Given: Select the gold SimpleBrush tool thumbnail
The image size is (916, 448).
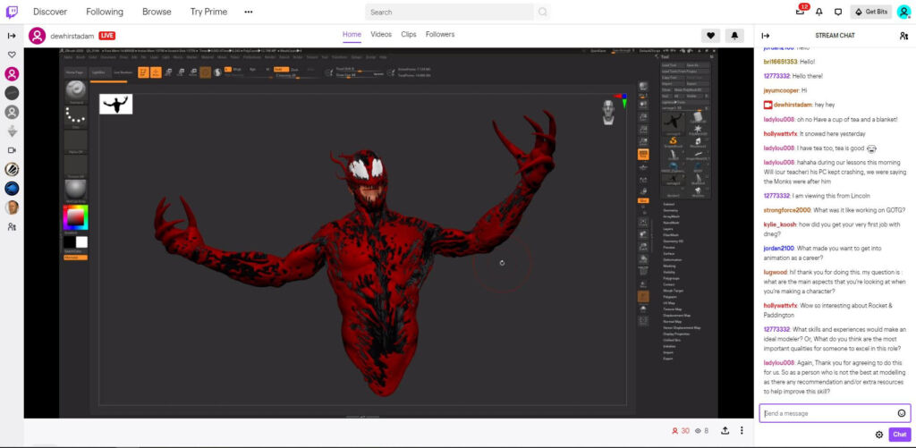Looking at the screenshot, I should 673,140.
